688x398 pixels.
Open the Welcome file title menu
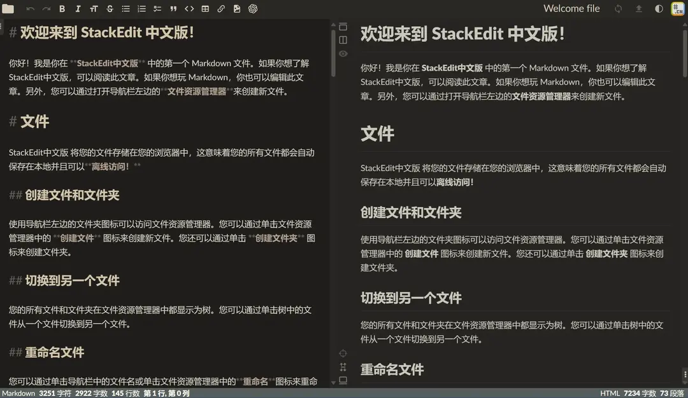[x=571, y=8]
